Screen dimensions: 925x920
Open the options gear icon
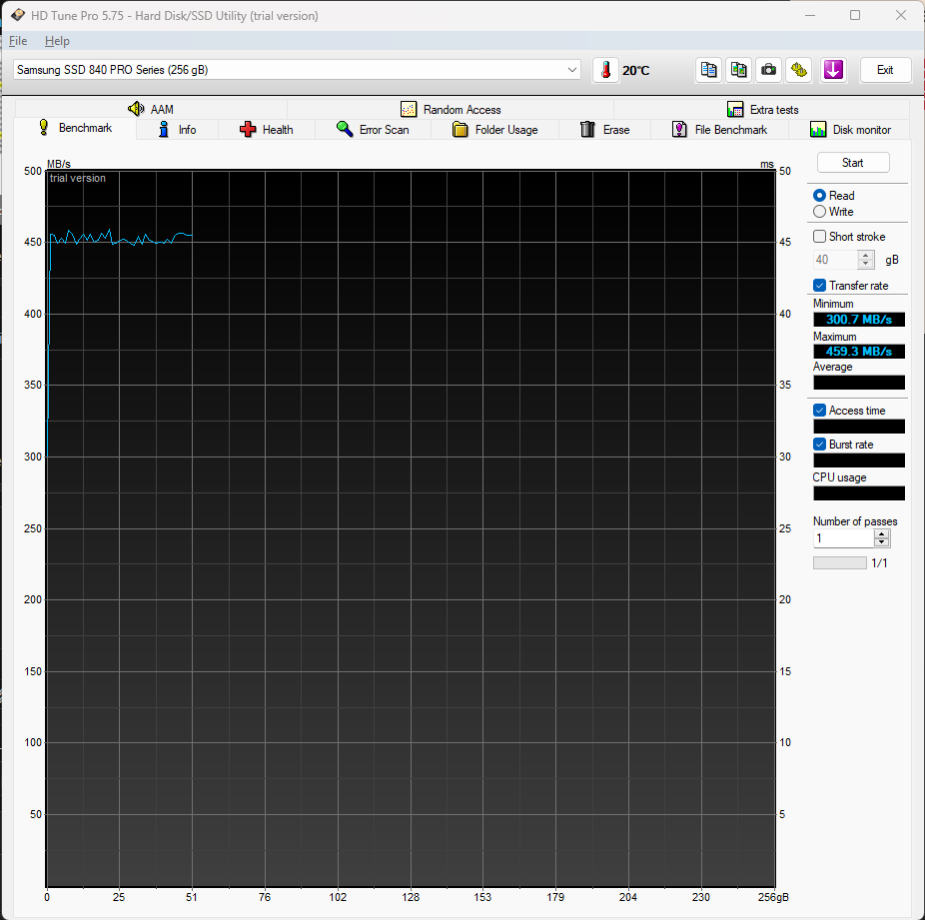pos(799,70)
